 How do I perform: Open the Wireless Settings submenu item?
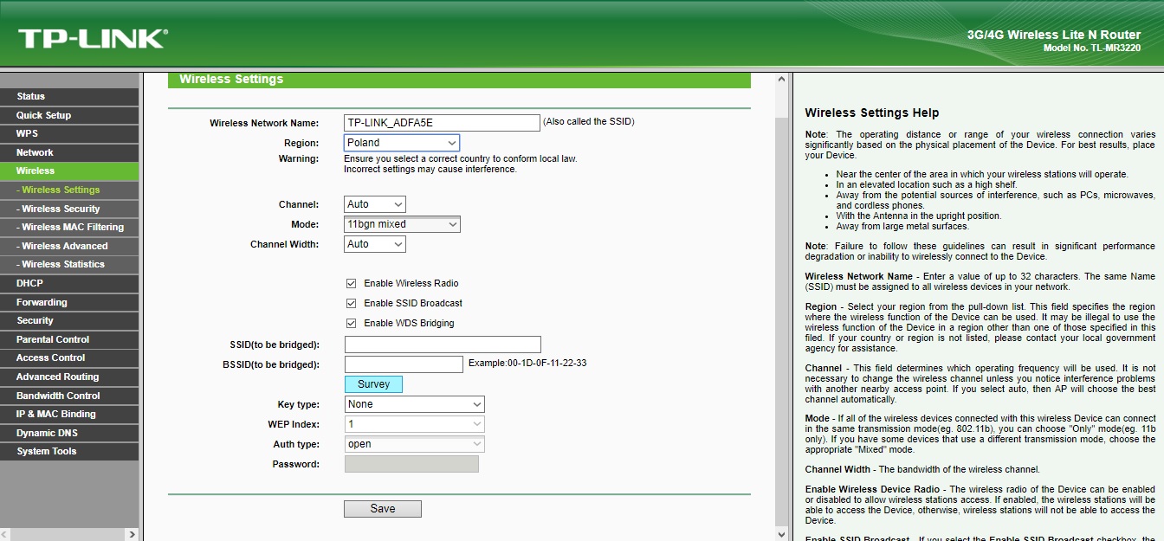[69, 190]
